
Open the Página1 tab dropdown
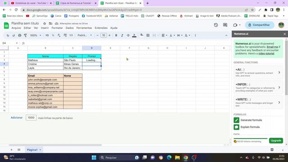40,150
